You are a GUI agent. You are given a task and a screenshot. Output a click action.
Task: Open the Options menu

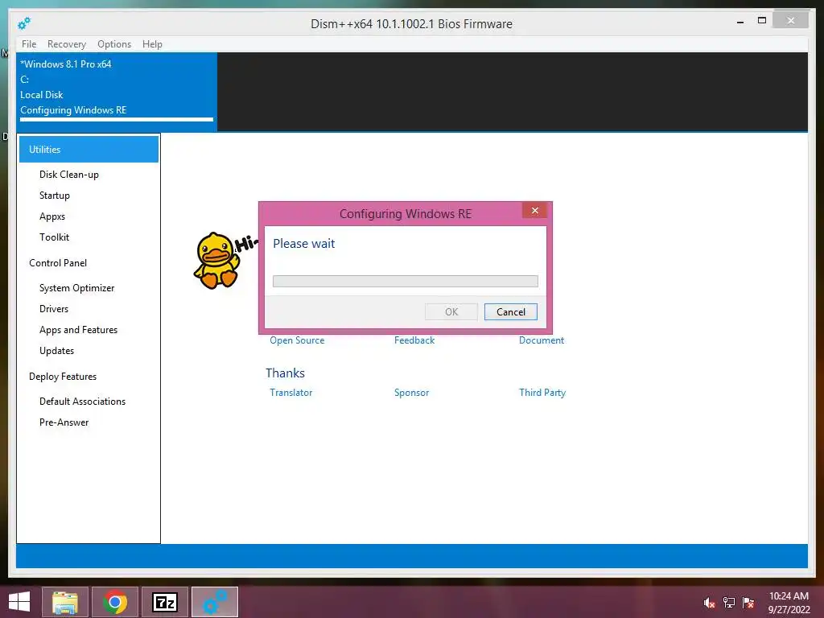click(114, 44)
